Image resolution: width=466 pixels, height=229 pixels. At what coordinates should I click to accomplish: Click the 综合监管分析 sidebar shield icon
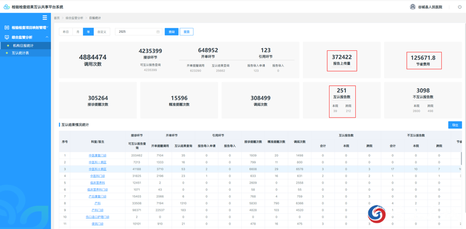click(x=7, y=37)
